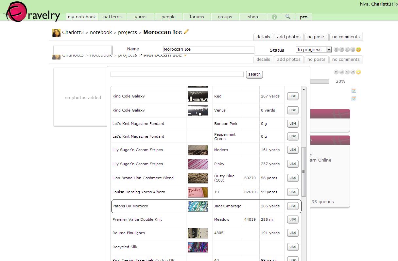This screenshot has height=261, width=398.
Task: Go to the patterns tab
Action: [x=112, y=17]
